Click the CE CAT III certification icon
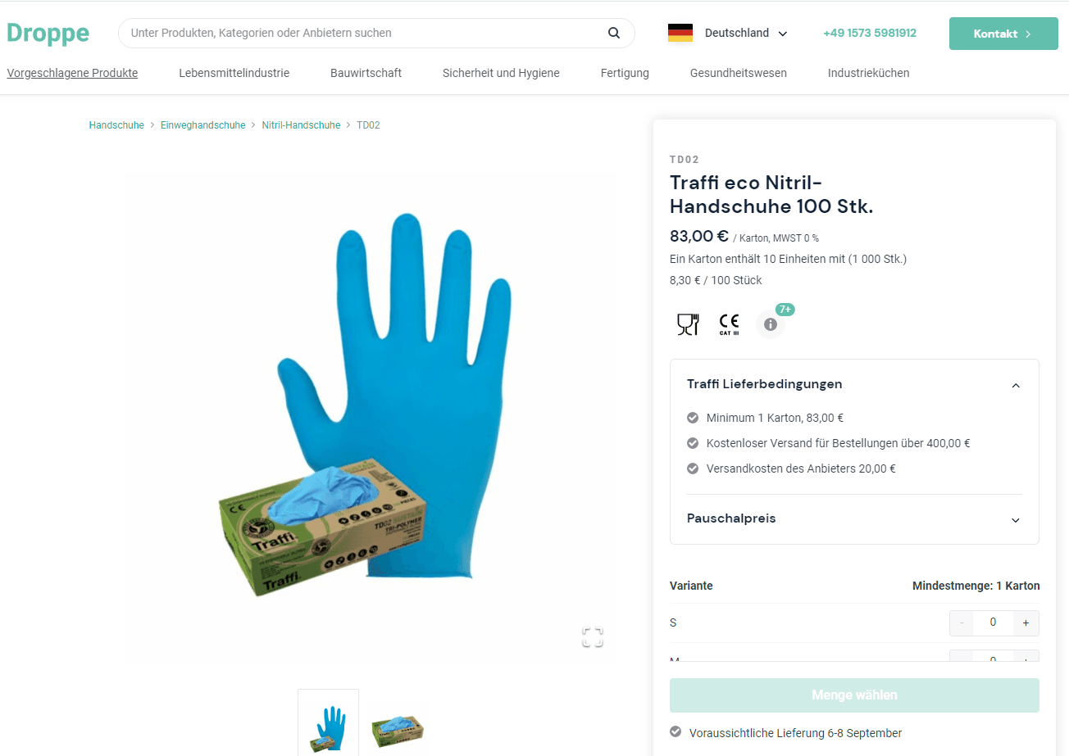This screenshot has width=1069, height=756. (x=729, y=324)
